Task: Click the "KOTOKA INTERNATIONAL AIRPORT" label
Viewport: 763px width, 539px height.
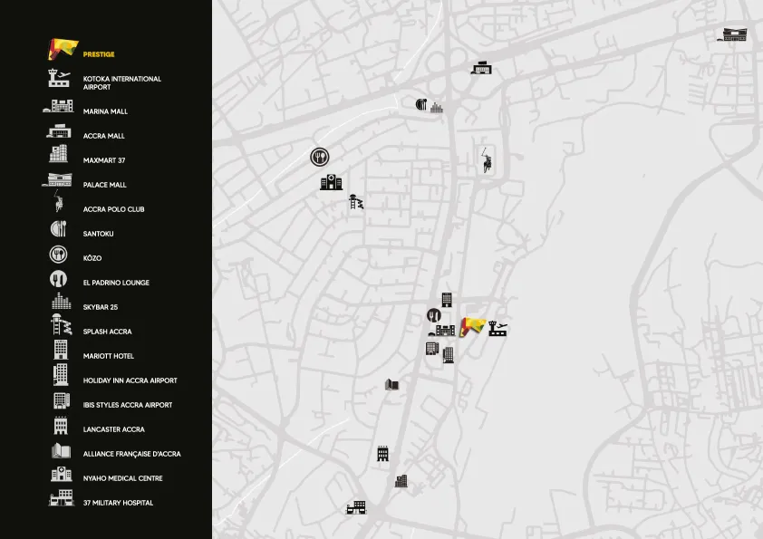Action: pyautogui.click(x=122, y=82)
